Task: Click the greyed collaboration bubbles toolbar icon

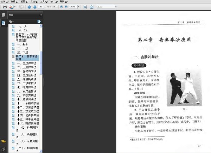Action: [x=21, y=7]
